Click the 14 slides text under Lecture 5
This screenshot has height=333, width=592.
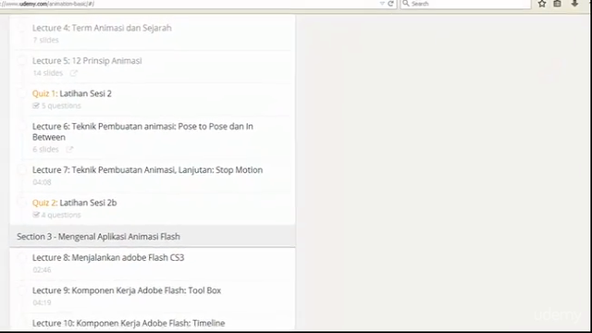(x=47, y=73)
